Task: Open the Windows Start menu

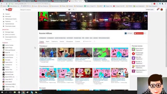Action: point(2,92)
